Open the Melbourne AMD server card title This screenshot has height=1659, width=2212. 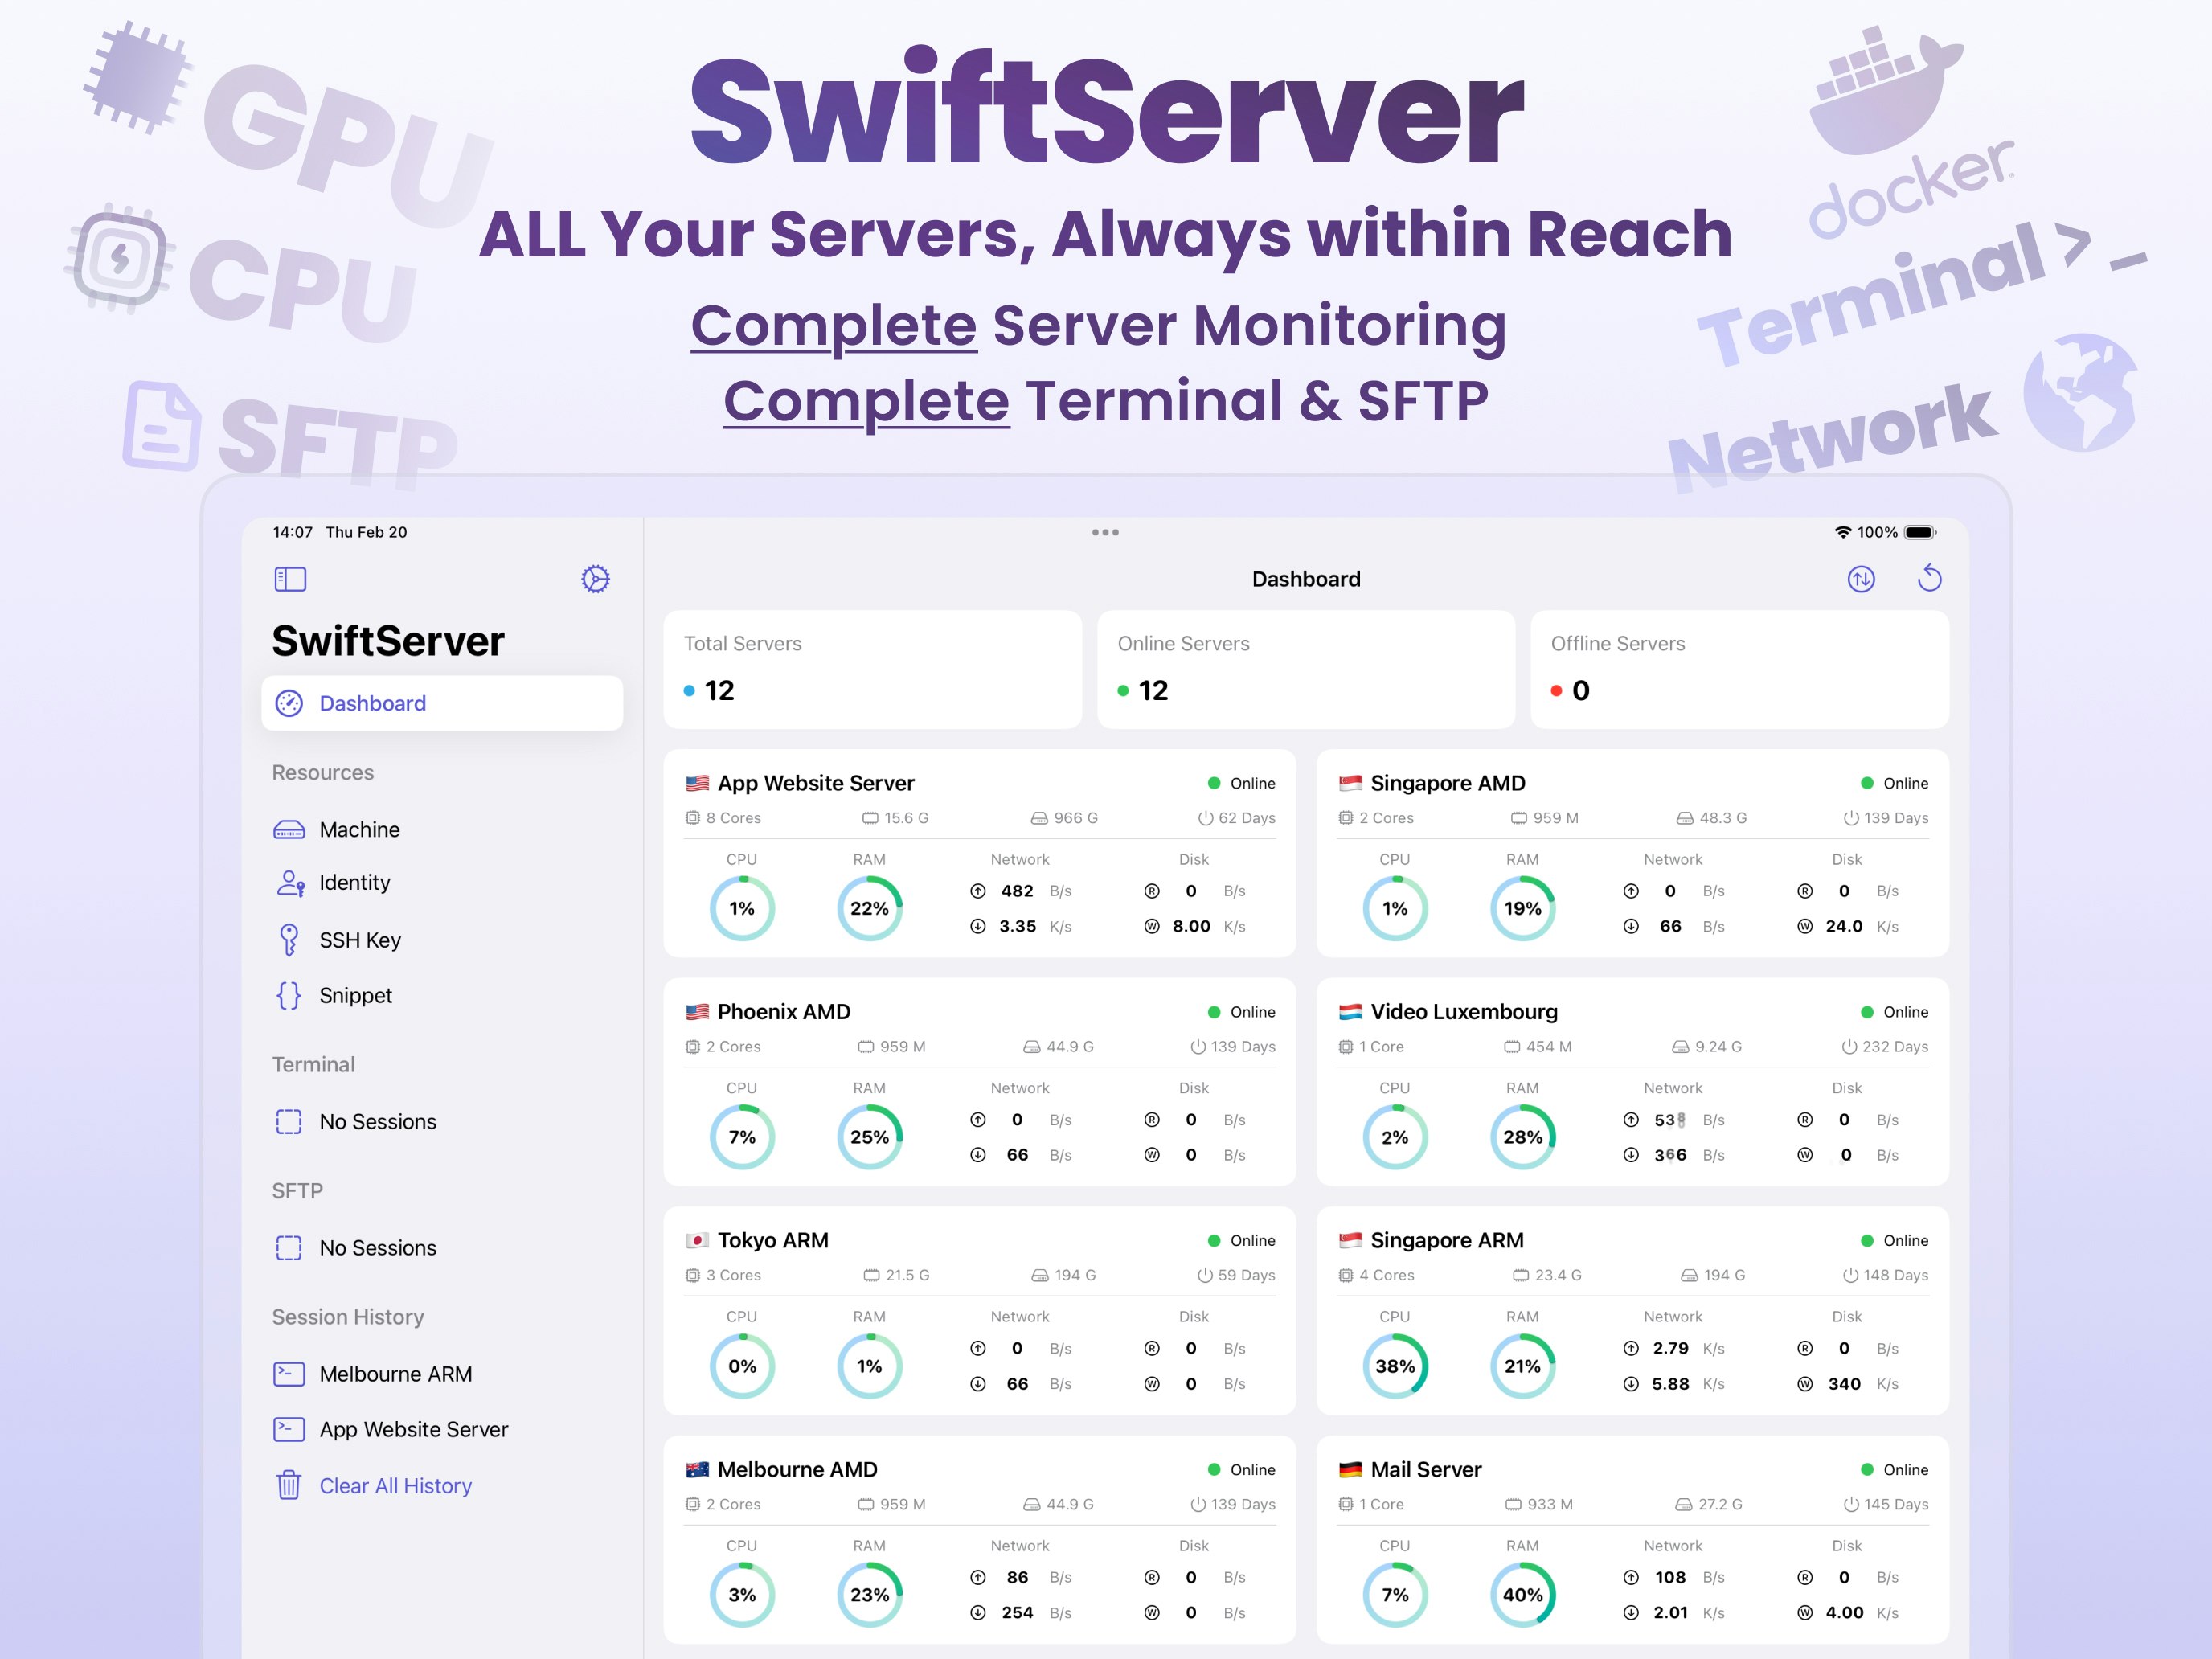coord(797,1469)
